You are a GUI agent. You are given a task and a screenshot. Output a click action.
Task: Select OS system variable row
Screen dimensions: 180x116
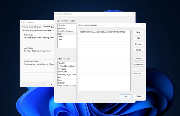[67, 77]
